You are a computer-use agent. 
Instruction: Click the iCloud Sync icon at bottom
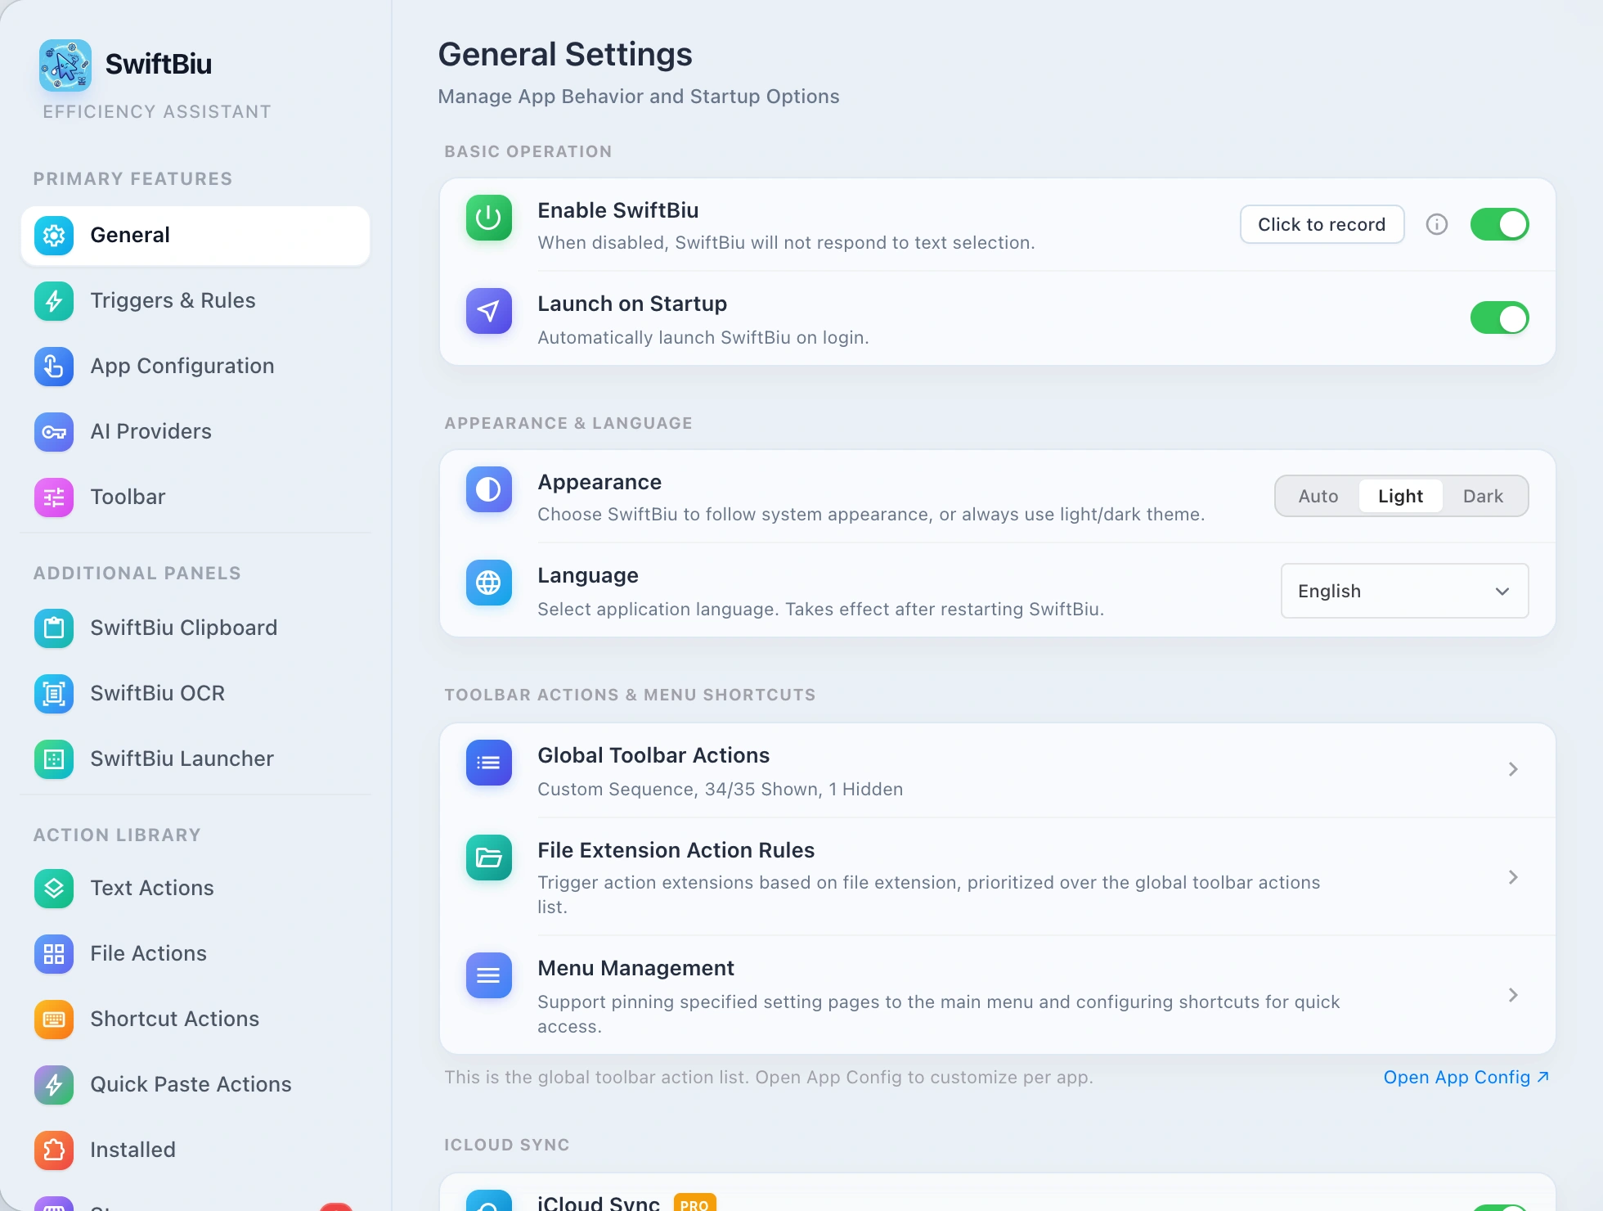(x=489, y=1201)
